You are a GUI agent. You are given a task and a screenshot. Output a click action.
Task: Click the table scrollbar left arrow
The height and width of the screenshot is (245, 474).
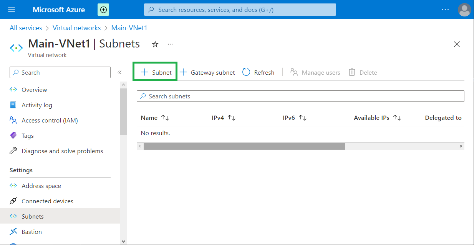click(x=140, y=146)
